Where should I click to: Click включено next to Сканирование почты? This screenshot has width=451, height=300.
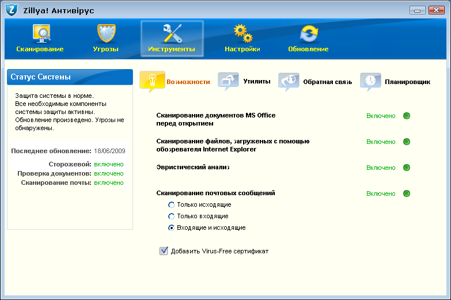coord(109,183)
